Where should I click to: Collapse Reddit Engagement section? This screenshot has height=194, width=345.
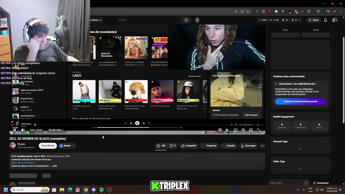click(x=325, y=117)
